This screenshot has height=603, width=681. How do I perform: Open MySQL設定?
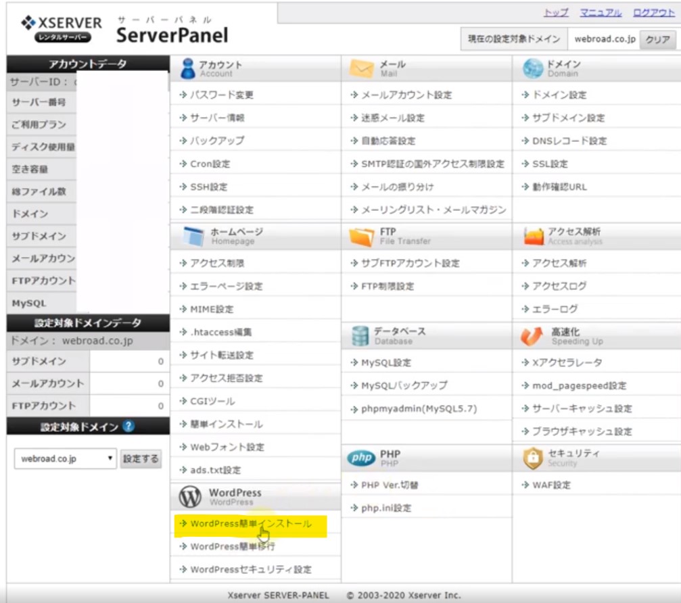385,362
